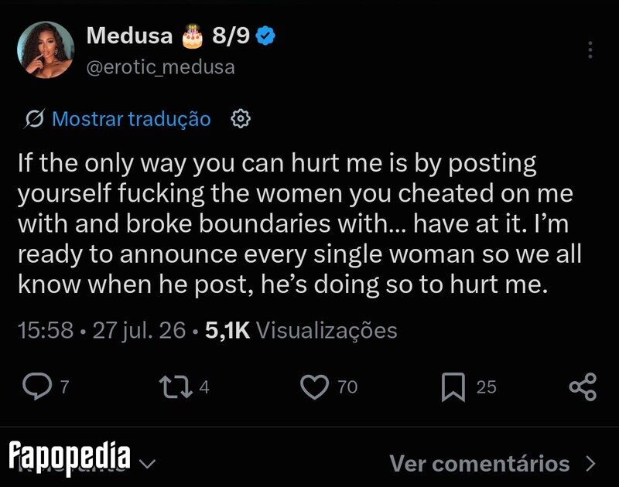Bookmark the post with bookmark icon
619x487 pixels.
click(453, 387)
